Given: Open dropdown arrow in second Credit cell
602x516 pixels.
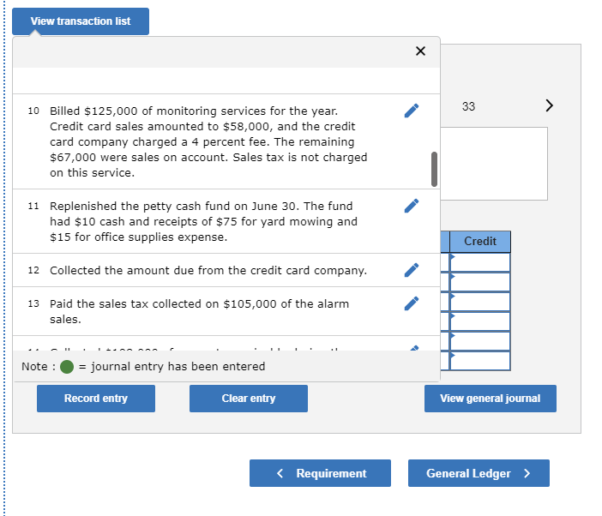Looking at the screenshot, I should [x=454, y=276].
